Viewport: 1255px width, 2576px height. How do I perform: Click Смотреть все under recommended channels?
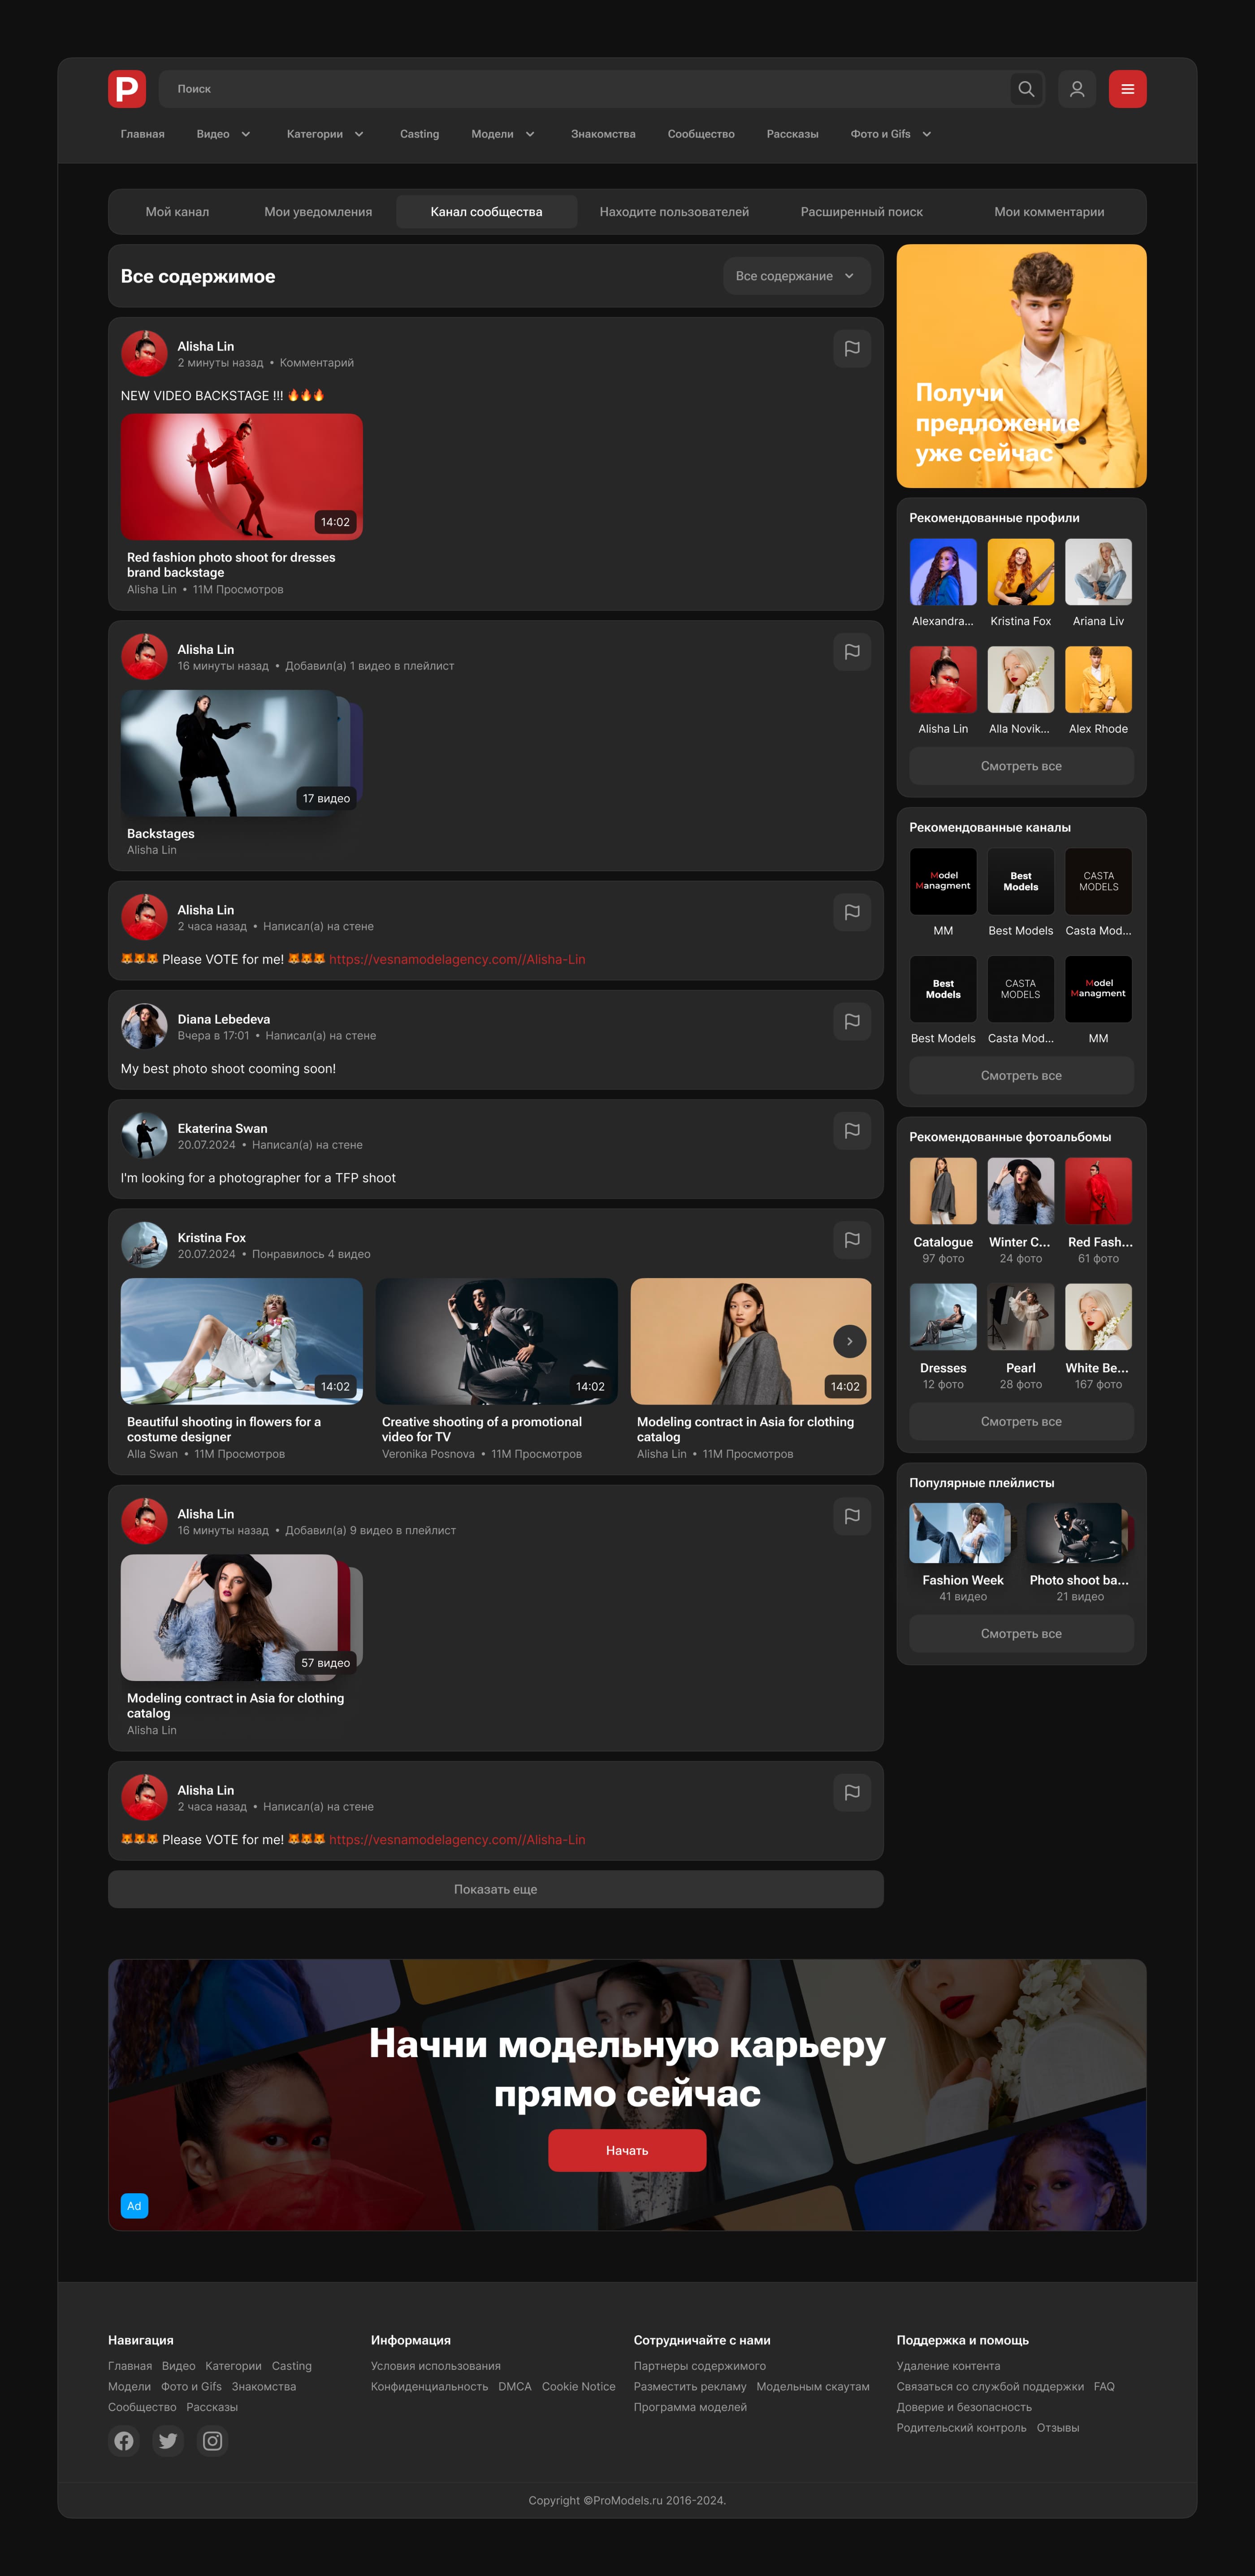[1021, 1076]
